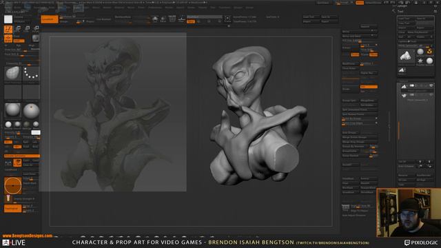The height and width of the screenshot is (248, 441).
Task: Activate the orange Draw mode icon
Action: pos(8,39)
